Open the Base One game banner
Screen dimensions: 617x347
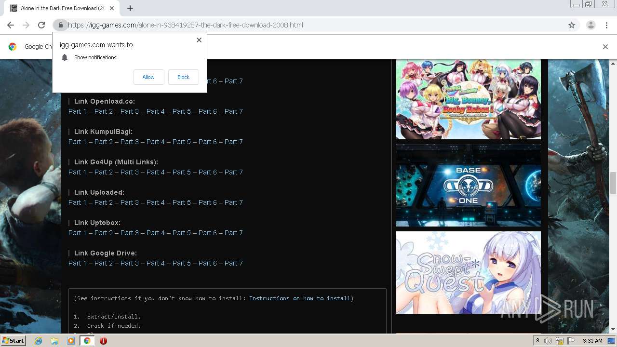(469, 186)
